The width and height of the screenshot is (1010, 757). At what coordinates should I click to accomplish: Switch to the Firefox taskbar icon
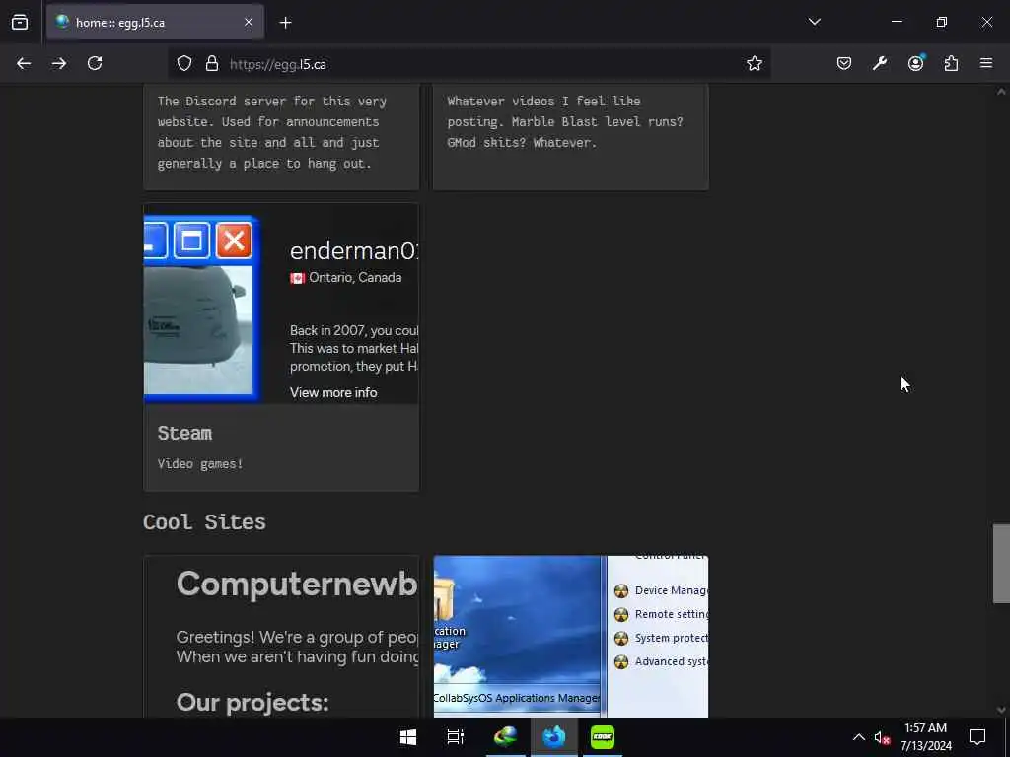[x=554, y=737]
